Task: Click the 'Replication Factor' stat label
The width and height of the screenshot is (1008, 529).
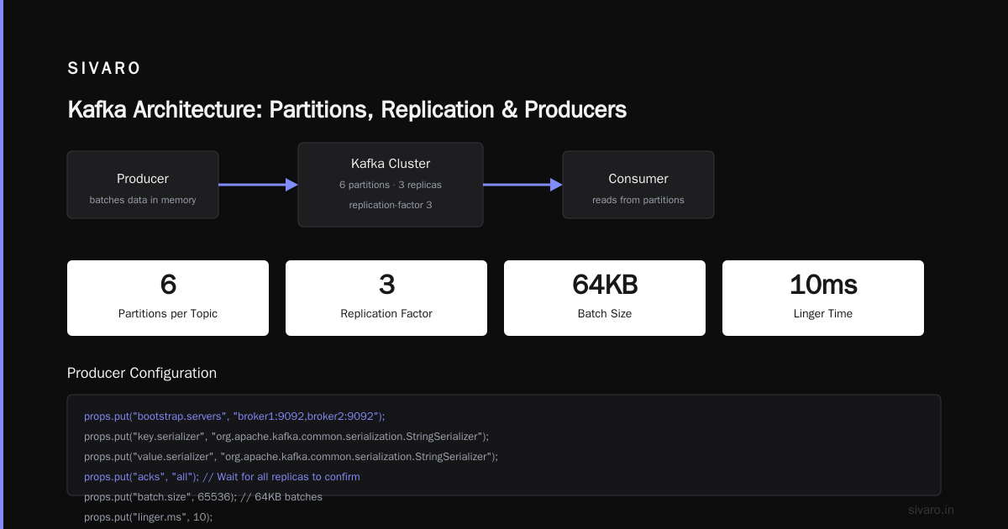Action: (386, 313)
